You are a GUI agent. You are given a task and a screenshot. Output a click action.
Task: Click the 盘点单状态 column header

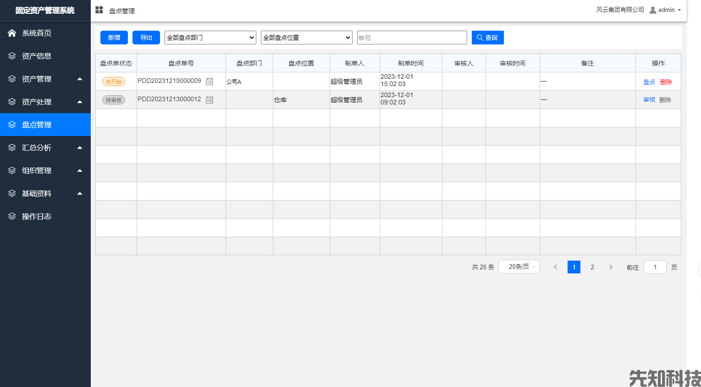click(x=116, y=63)
